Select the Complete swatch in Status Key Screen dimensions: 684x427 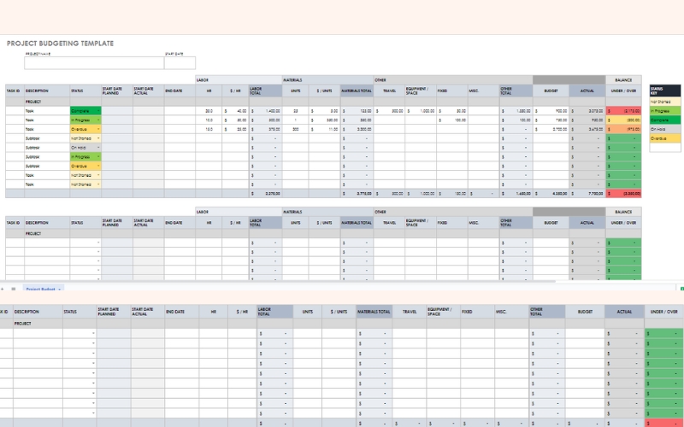[x=665, y=120]
